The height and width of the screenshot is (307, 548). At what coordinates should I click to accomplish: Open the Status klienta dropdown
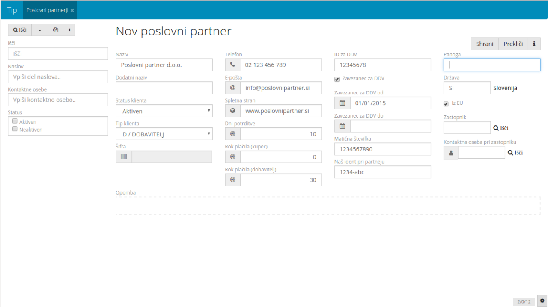tap(164, 111)
